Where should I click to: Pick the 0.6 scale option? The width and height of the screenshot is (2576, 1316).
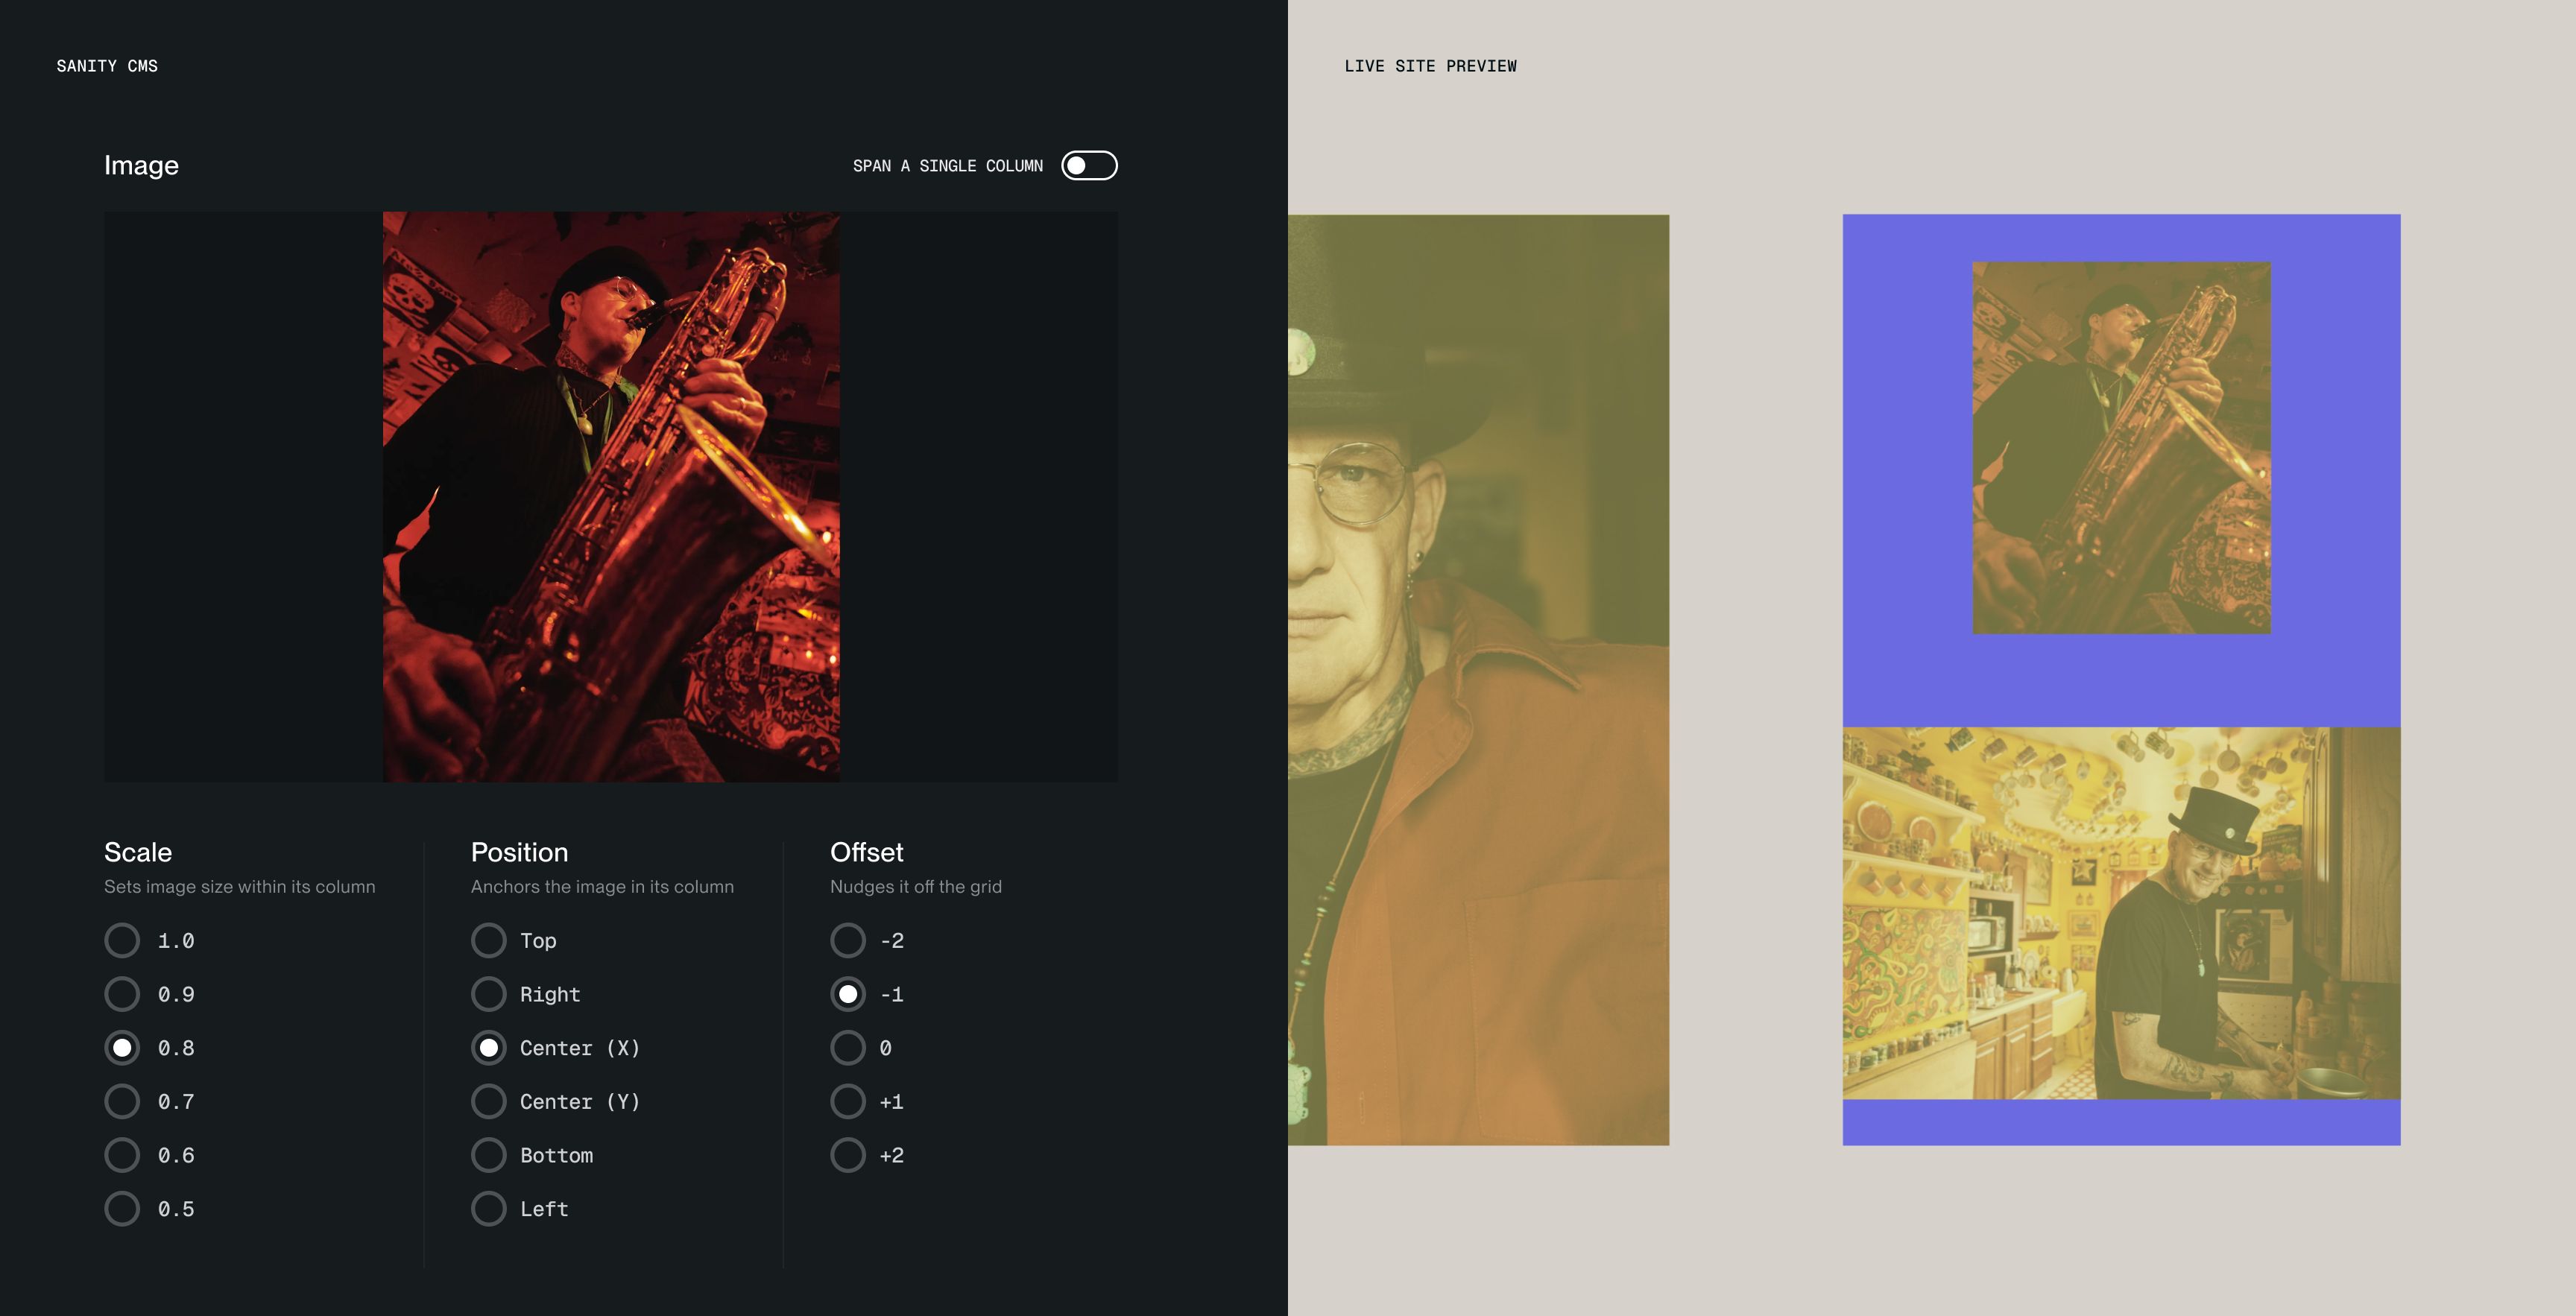click(122, 1155)
